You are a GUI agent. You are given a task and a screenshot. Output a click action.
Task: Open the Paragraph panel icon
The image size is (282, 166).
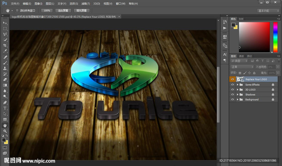225,60
